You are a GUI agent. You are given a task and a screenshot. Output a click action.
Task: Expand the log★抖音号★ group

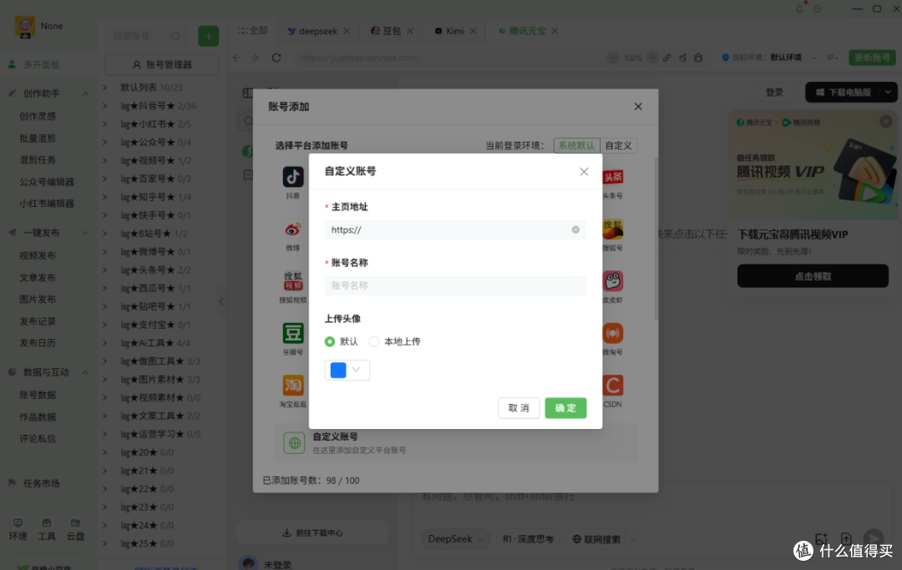pos(105,106)
